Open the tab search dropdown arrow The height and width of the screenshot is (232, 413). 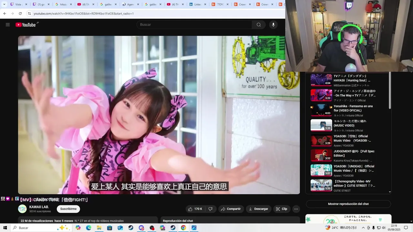pyautogui.click(x=4, y=5)
